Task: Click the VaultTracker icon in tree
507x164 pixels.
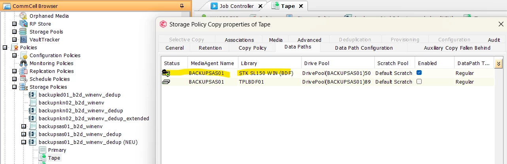Action: click(24, 39)
